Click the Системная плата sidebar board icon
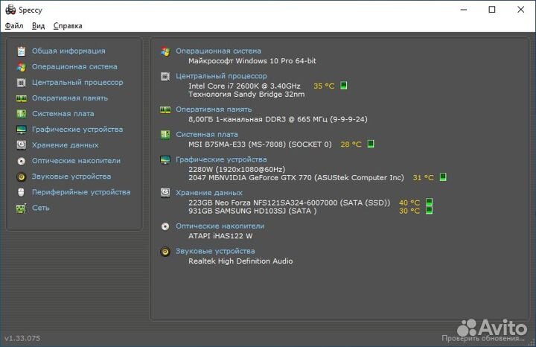Viewport: 536px width, 347px height. click(x=21, y=114)
